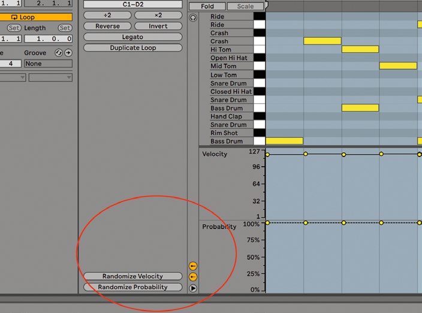Click Randomize Probability
This screenshot has height=313, width=422.
click(x=132, y=287)
